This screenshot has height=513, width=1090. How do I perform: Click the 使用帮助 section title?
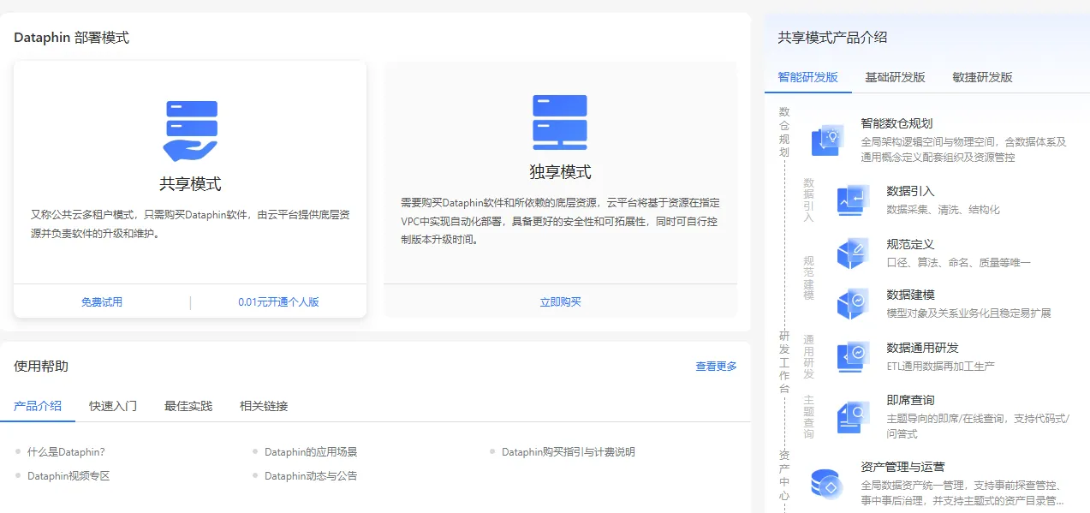41,367
